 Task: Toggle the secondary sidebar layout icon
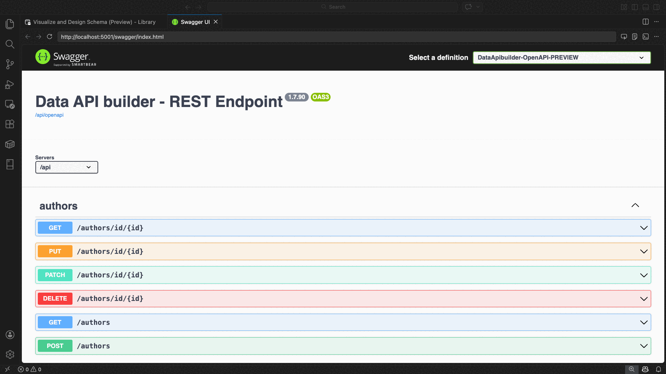click(x=656, y=7)
